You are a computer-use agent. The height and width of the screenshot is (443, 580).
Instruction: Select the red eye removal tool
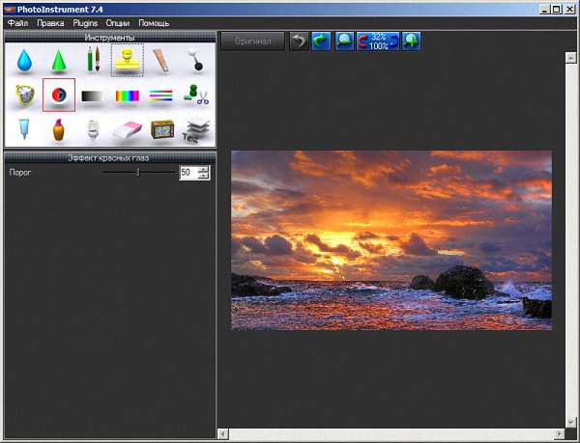pos(59,95)
